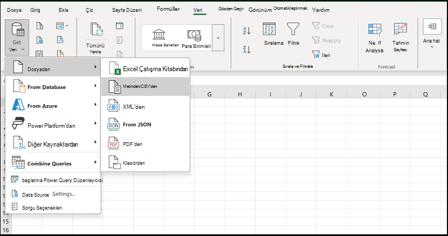Select row 15 header
The image size is (448, 236).
[5, 221]
